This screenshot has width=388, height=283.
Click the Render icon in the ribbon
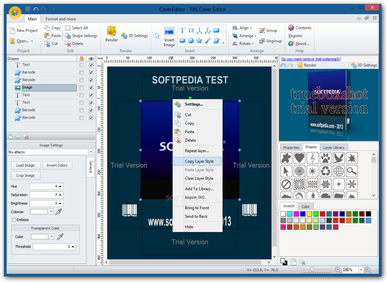(112, 31)
